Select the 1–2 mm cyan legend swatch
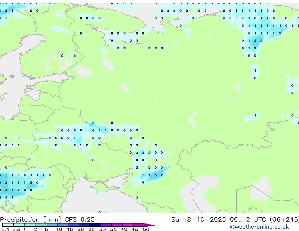299x231 pixels. click(30, 225)
